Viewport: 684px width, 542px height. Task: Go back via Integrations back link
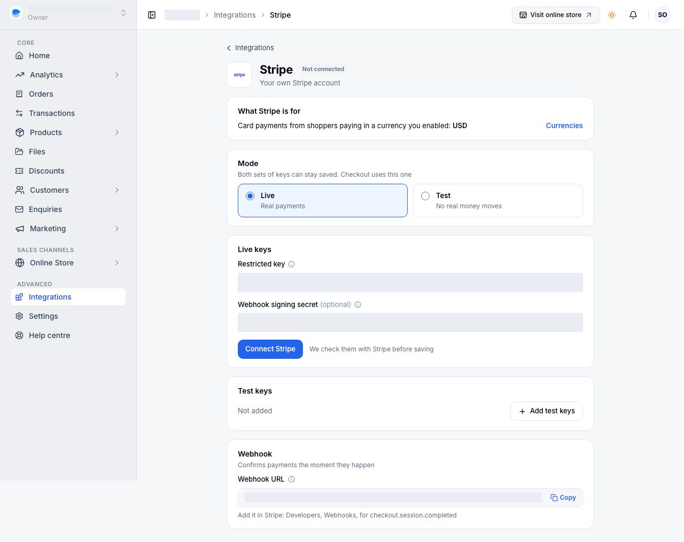click(250, 48)
